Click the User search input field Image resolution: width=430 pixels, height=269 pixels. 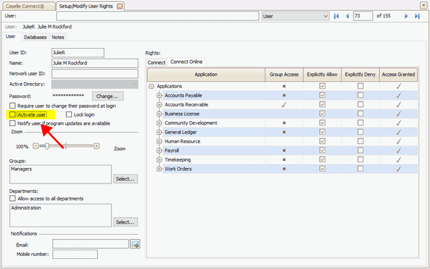[158, 16]
